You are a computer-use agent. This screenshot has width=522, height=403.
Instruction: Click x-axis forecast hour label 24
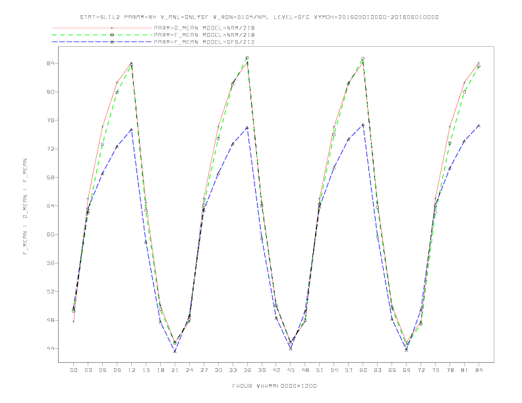[189, 370]
